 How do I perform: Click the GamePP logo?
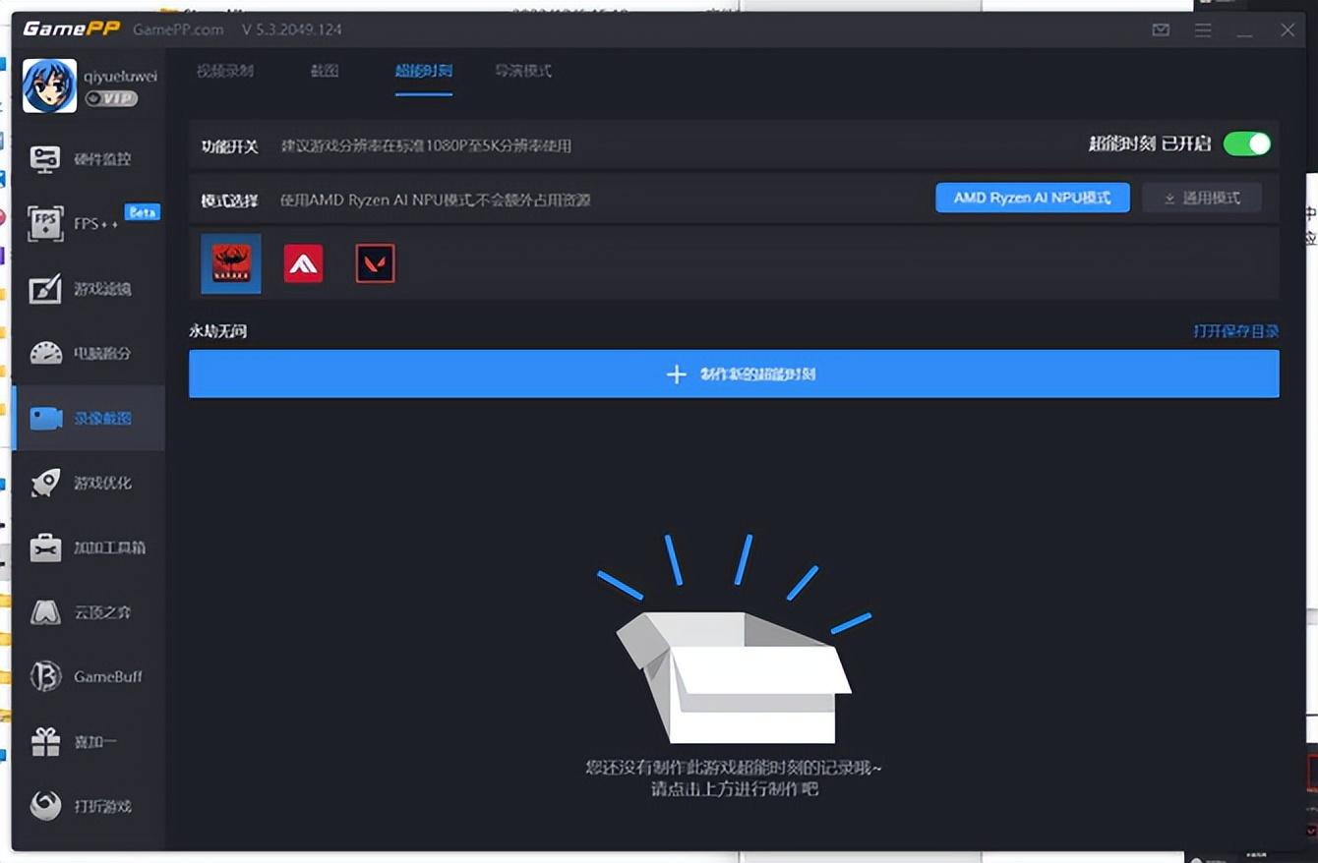tap(72, 29)
